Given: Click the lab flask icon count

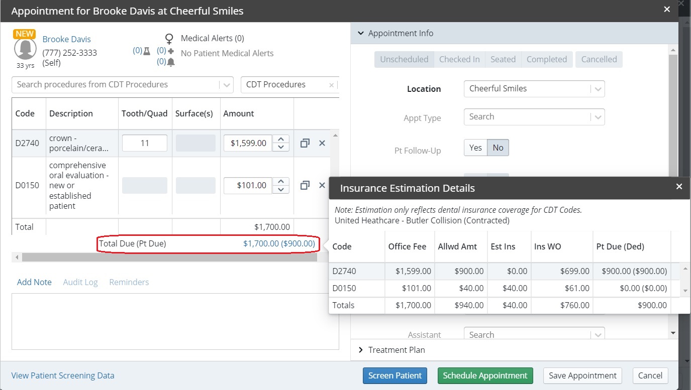Looking at the screenshot, I should pos(142,51).
